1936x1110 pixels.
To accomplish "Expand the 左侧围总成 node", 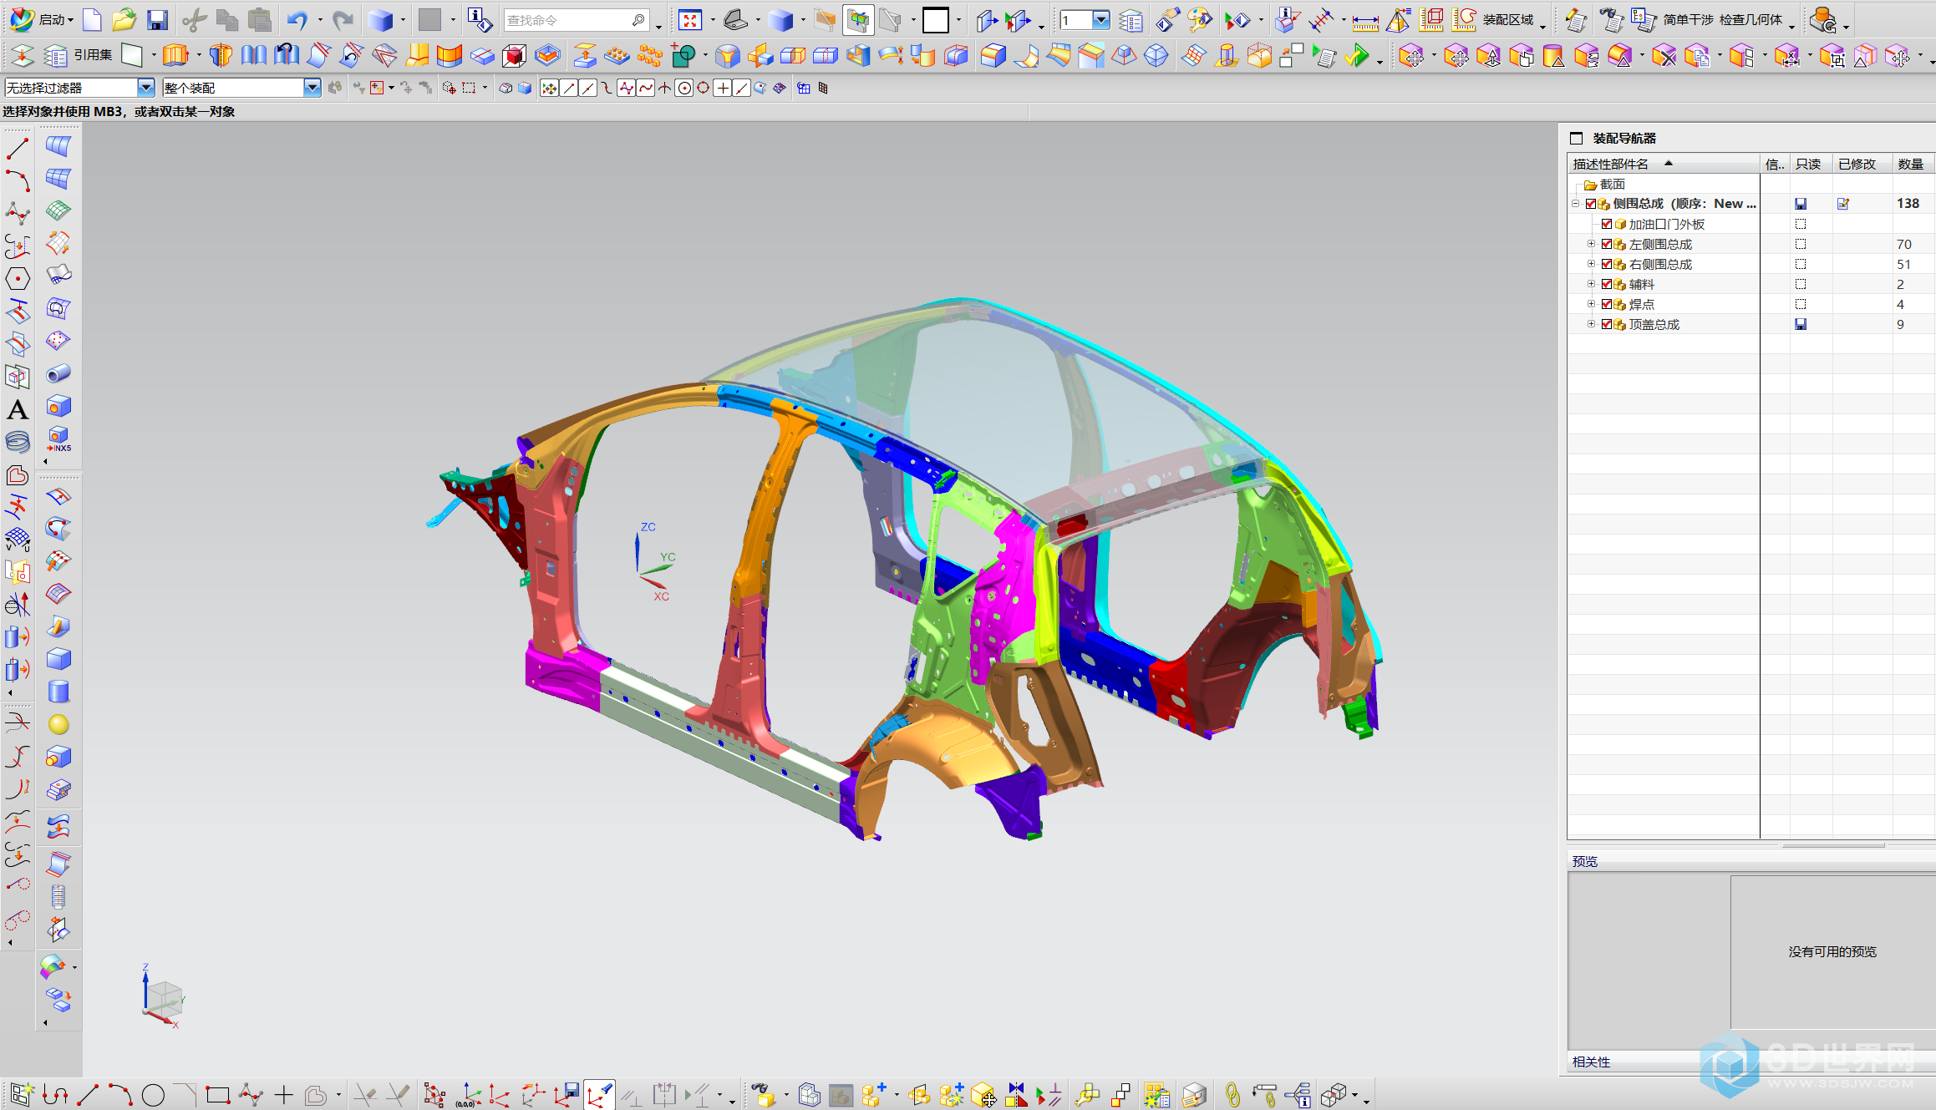I will 1591,244.
